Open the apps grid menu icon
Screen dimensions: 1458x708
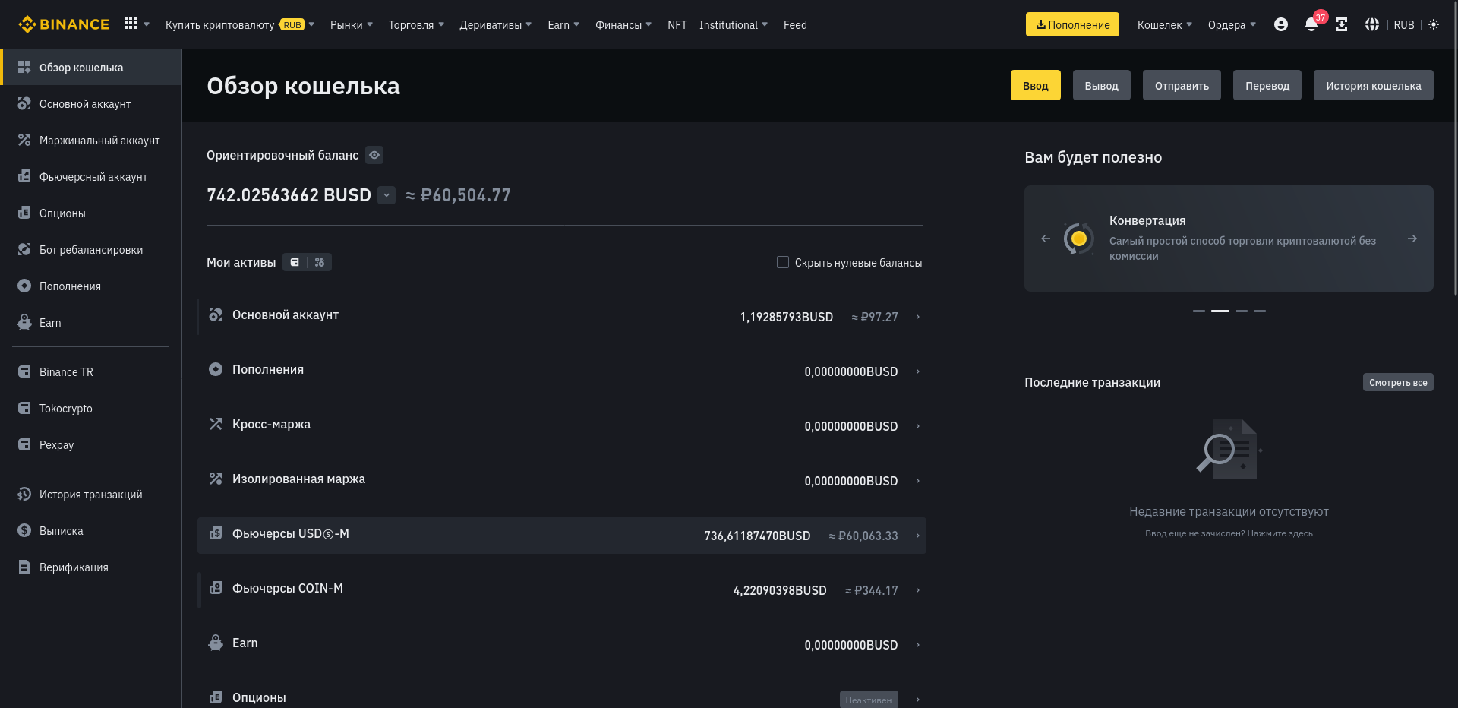coord(131,24)
